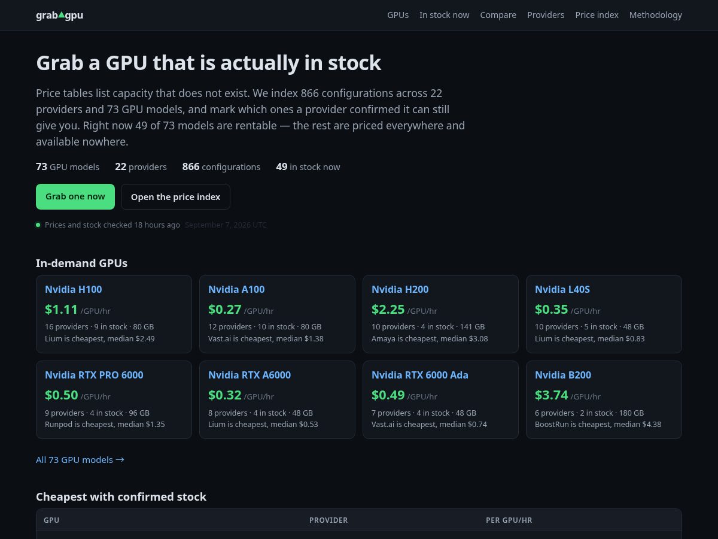Click the 866 configurations stat

point(221,166)
